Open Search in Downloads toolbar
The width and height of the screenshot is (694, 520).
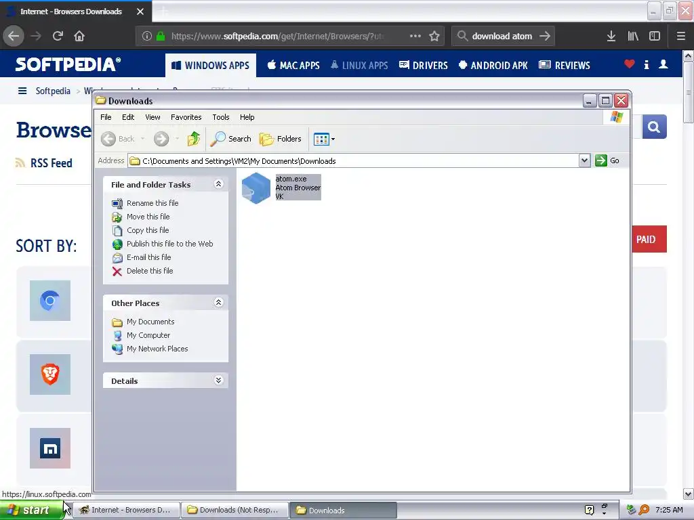[230, 139]
